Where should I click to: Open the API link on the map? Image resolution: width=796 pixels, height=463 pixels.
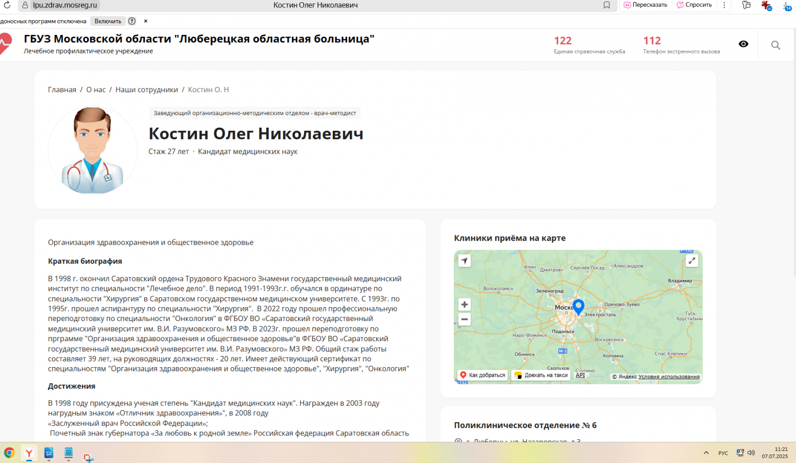click(580, 375)
